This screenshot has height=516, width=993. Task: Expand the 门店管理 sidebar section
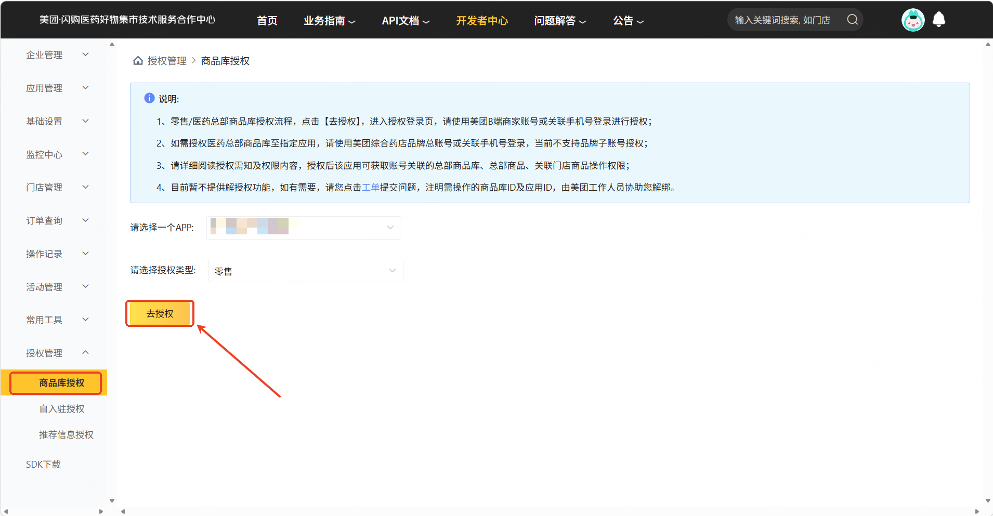57,187
